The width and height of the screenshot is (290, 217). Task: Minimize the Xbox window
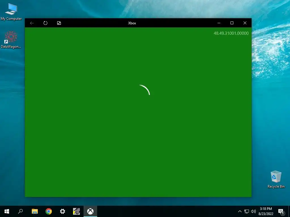pyautogui.click(x=219, y=23)
